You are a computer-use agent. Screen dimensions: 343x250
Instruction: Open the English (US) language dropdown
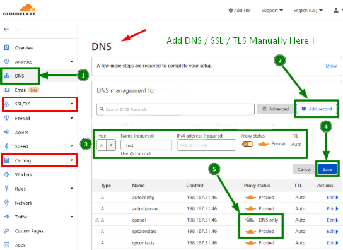[308, 10]
